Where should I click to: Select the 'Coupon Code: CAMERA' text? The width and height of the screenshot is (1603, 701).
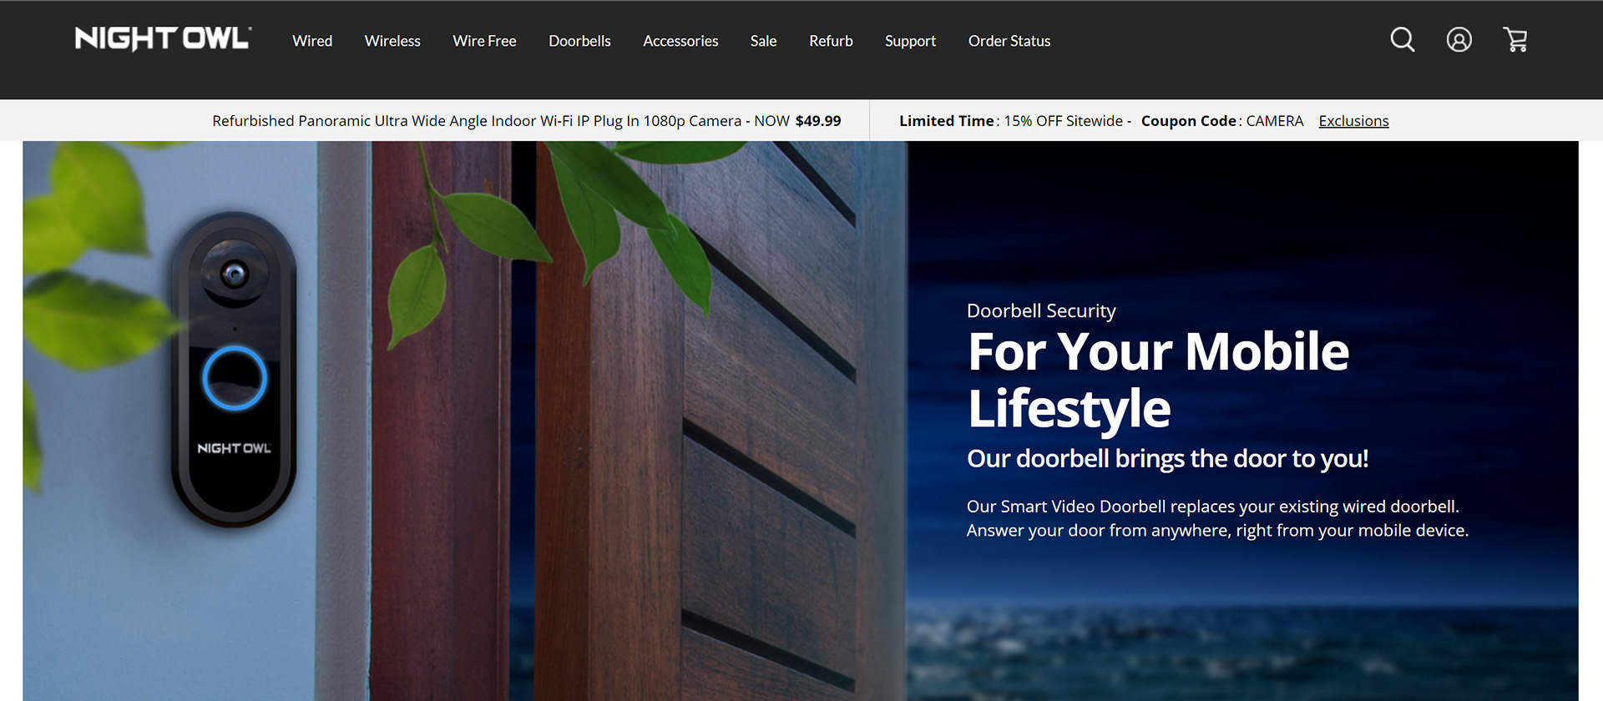(1222, 121)
